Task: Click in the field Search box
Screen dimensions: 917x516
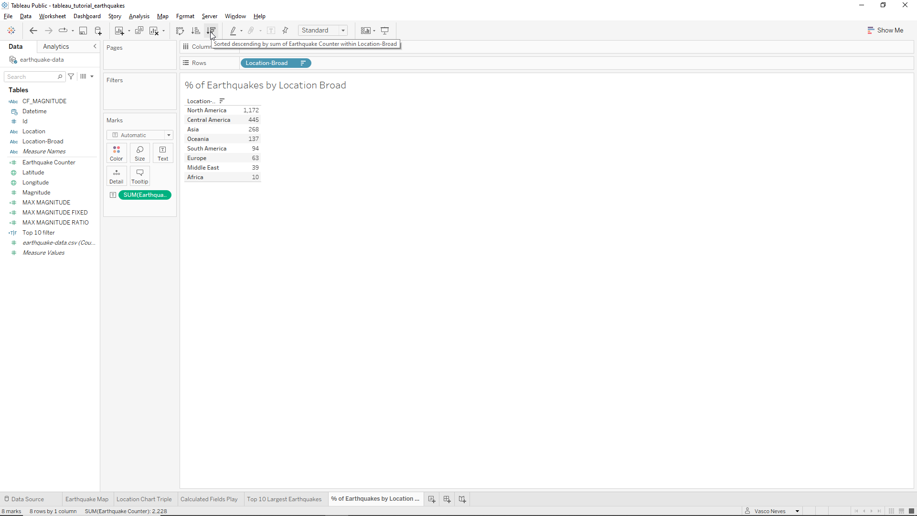Action: [x=34, y=76]
